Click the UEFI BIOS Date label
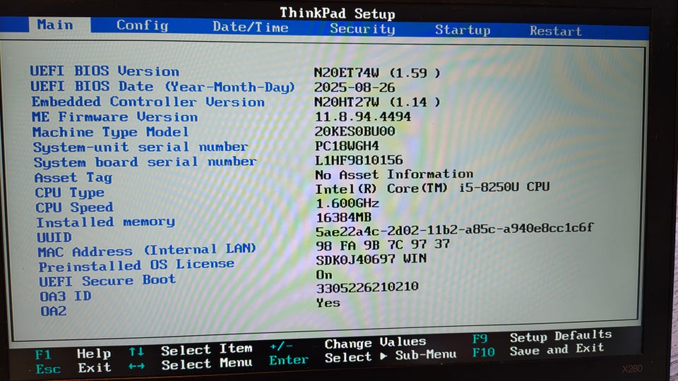Image resolution: width=678 pixels, height=381 pixels. click(x=162, y=86)
